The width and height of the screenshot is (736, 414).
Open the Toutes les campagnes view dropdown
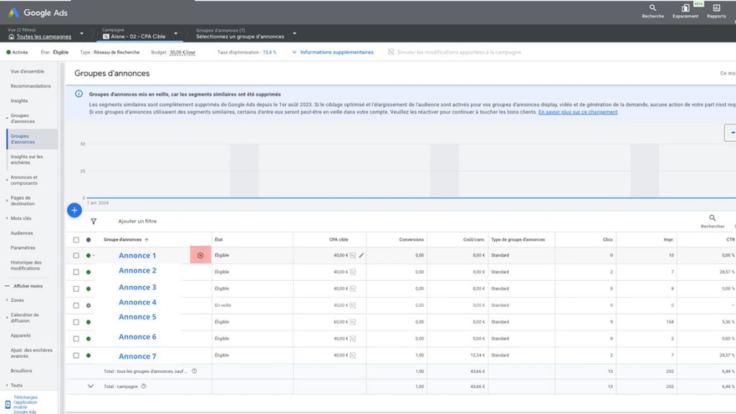[82, 33]
